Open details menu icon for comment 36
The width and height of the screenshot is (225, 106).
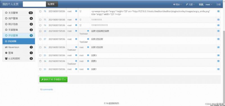[218, 47]
